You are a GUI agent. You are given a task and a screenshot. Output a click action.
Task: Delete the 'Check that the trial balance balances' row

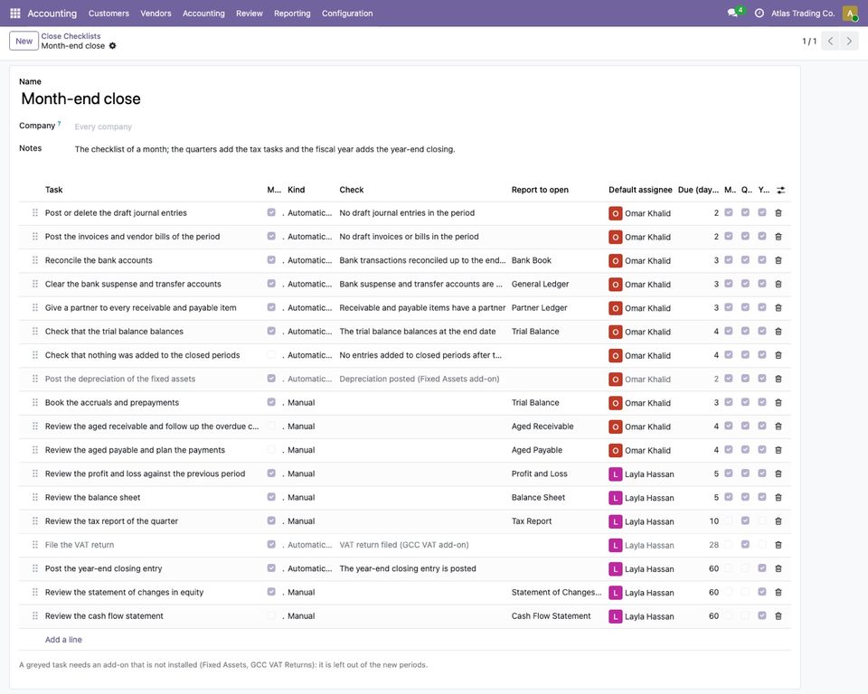coord(778,332)
